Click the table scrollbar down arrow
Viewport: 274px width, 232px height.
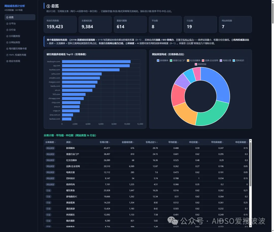250,226
